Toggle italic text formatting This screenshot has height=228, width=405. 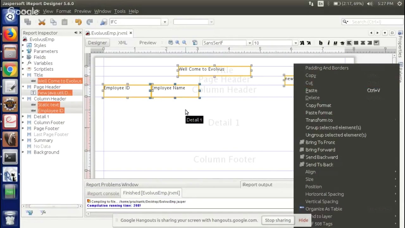tap(328, 43)
